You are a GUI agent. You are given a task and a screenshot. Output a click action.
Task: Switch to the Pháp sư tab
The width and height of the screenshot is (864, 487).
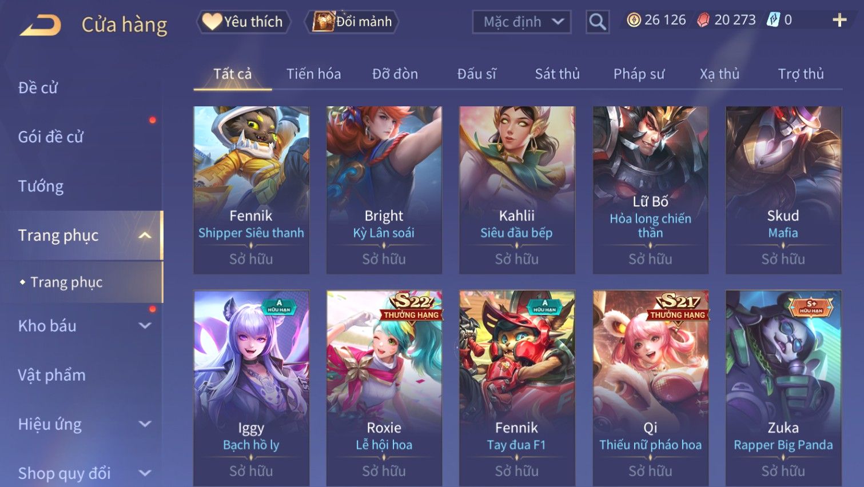(639, 74)
